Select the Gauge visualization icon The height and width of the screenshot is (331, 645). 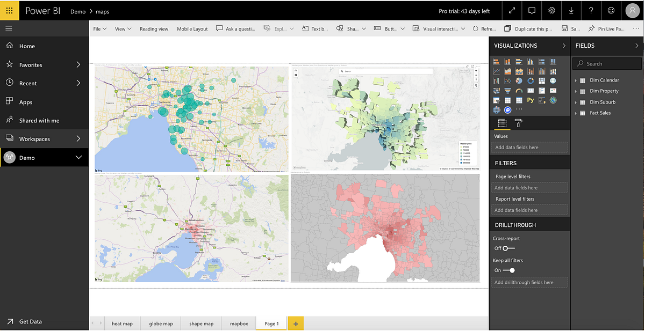pos(519,90)
